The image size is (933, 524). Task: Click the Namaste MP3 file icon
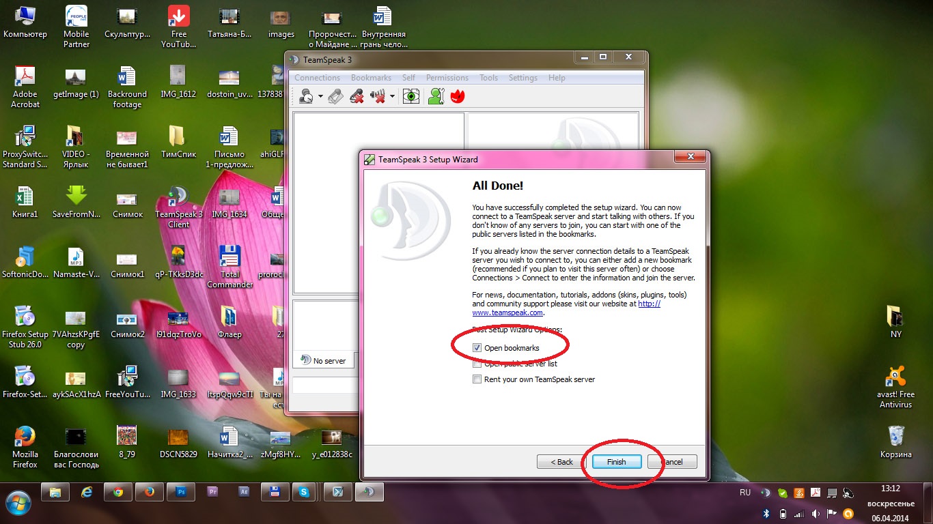[x=76, y=261]
